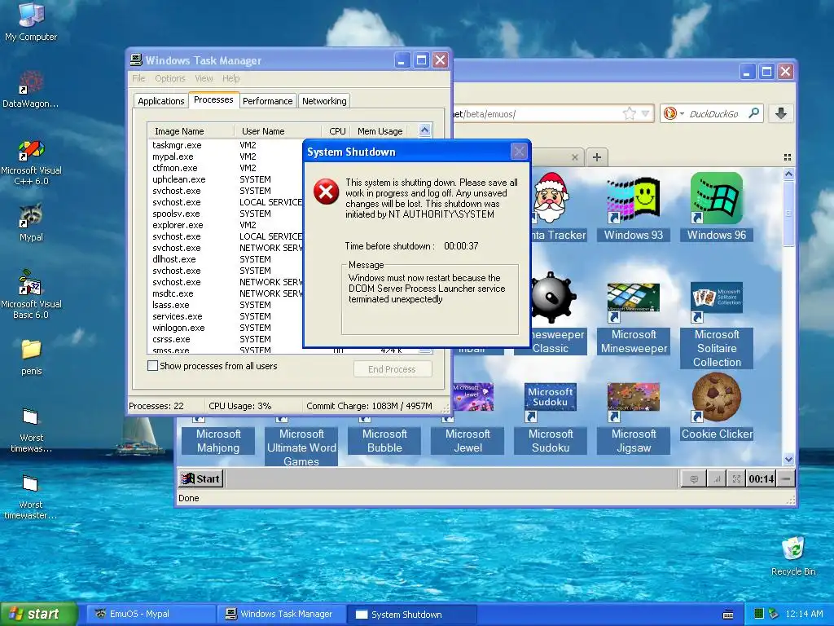Viewport: 834px width, 626px height.
Task: Select the taskmgr.exe process row
Action: click(x=226, y=145)
